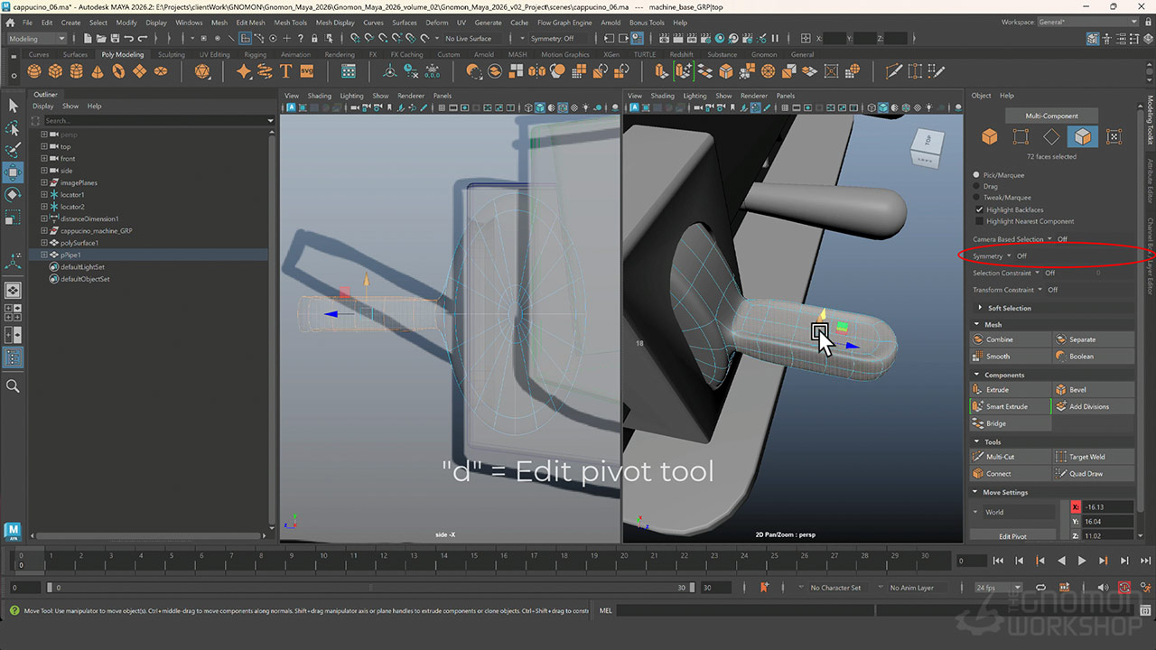Select the Drag radio button

[976, 186]
